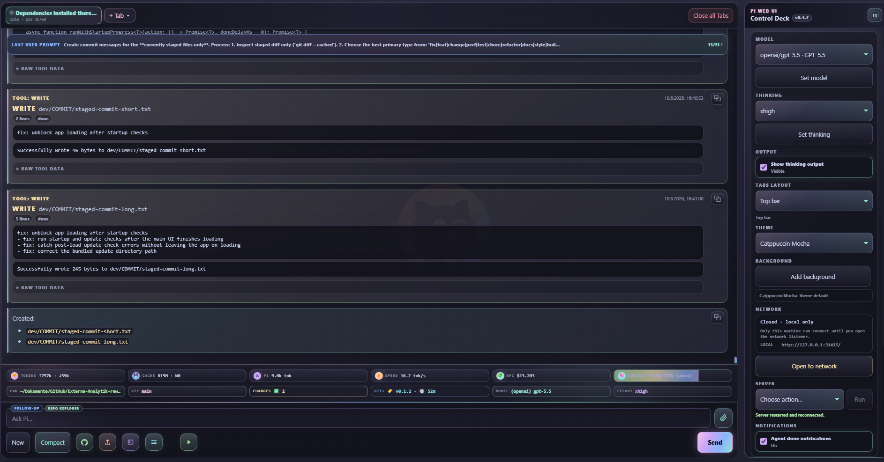The height and width of the screenshot is (462, 884).
Task: Click the API cost stat icon
Action: point(500,376)
